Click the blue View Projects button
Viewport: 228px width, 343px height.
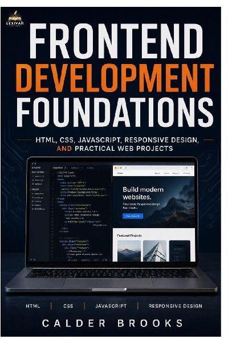[133, 216]
